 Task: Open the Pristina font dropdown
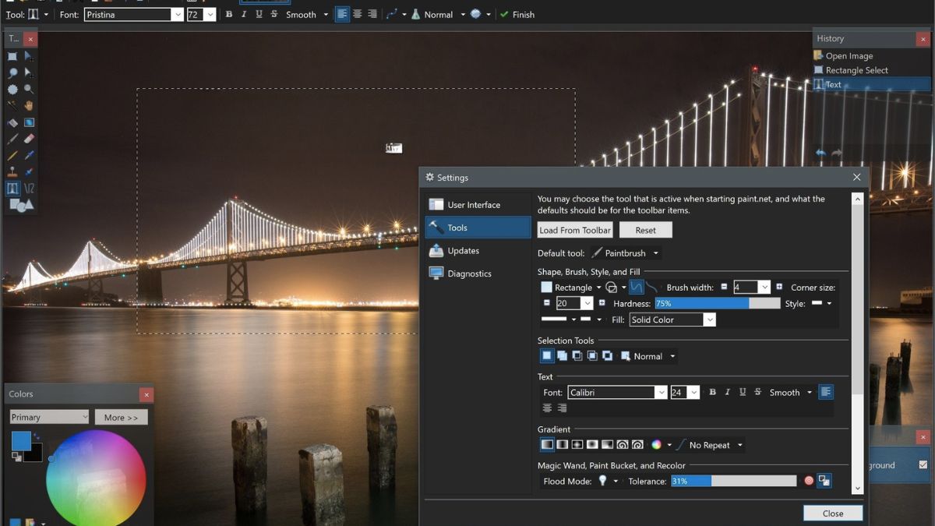pyautogui.click(x=178, y=15)
